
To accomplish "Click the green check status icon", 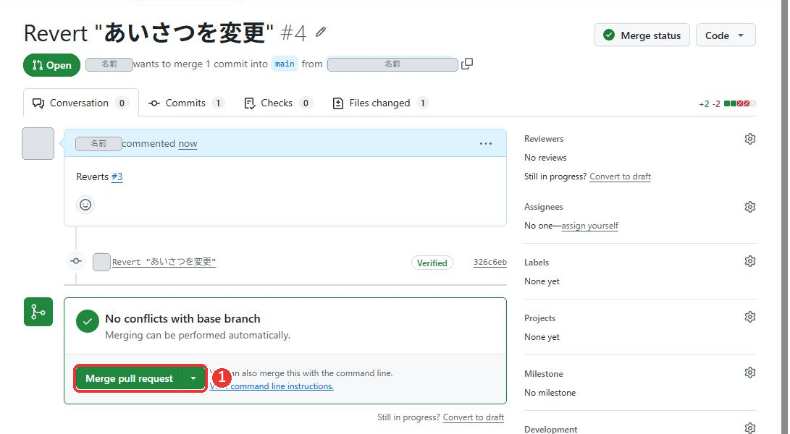I will point(88,322).
